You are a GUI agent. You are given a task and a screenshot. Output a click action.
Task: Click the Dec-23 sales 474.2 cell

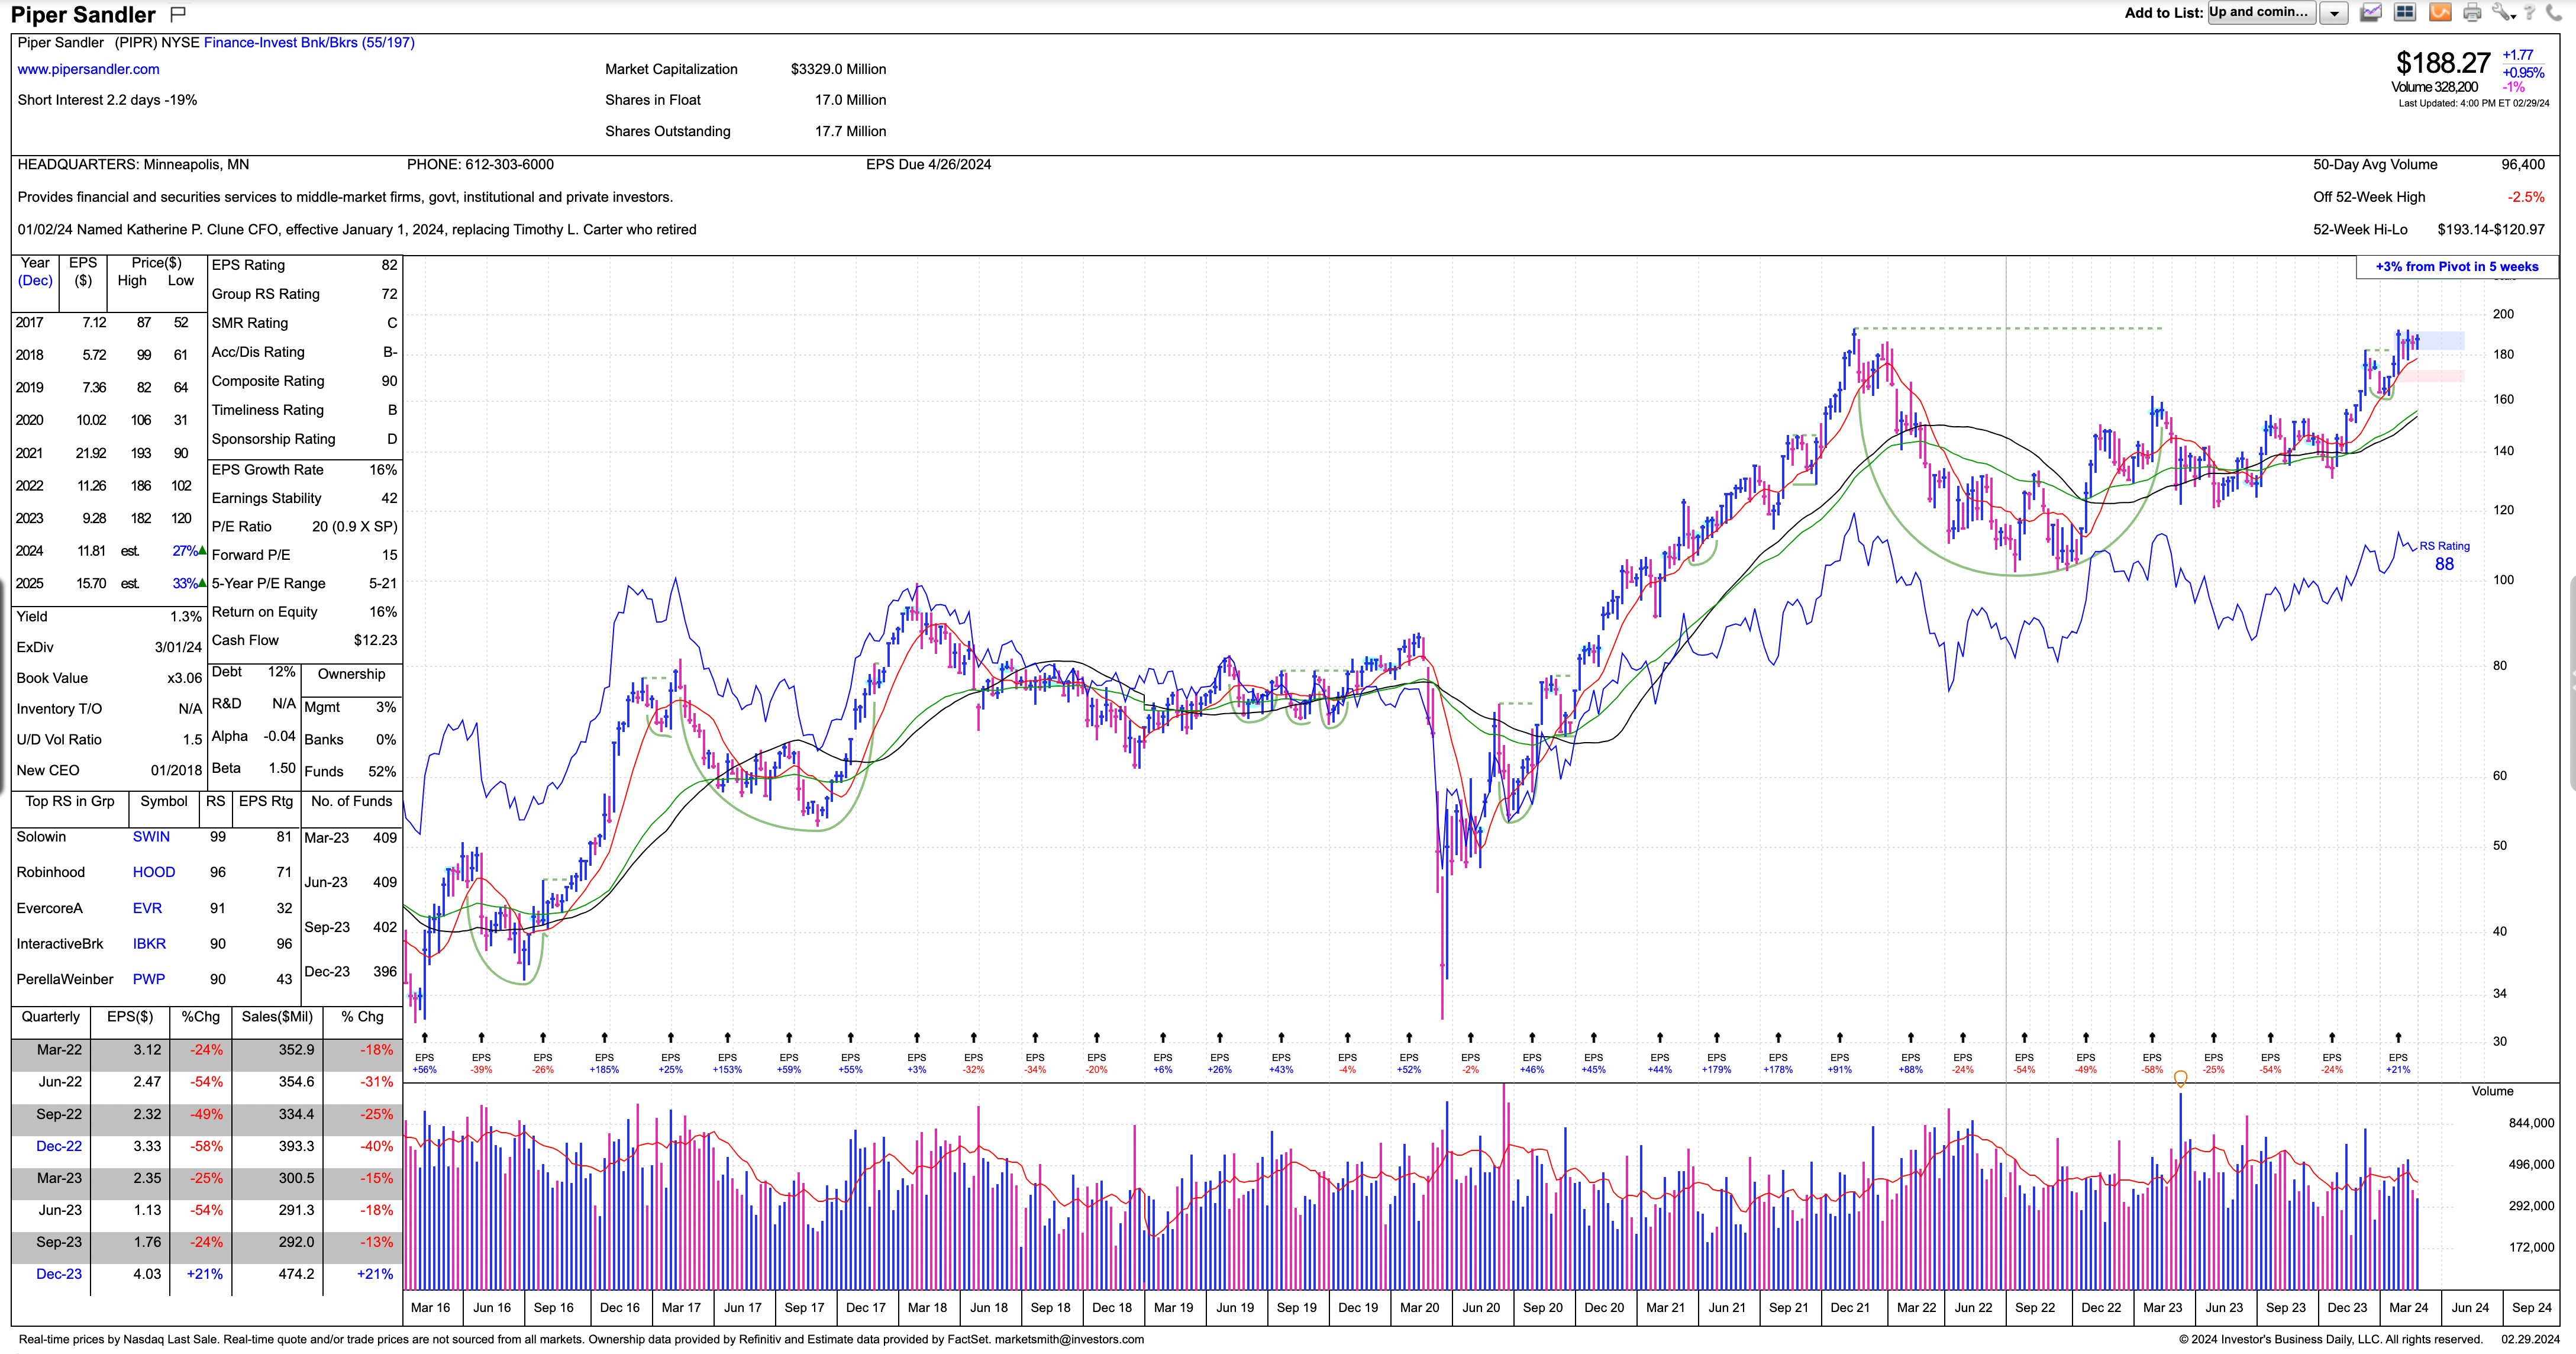[x=296, y=1274]
